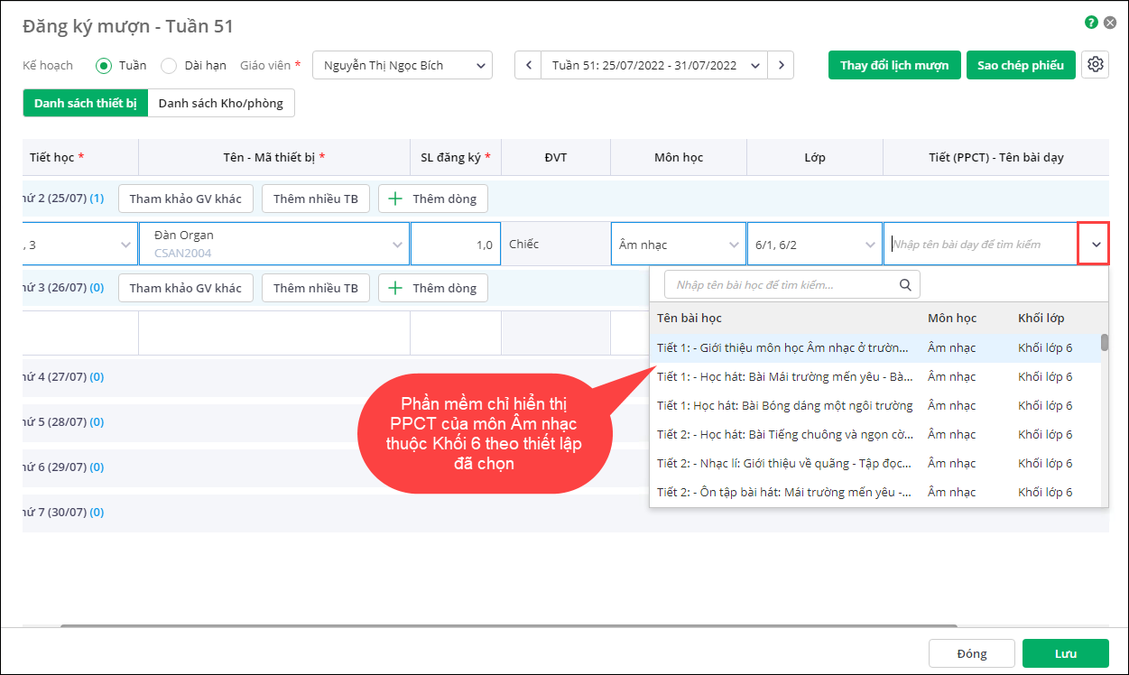The width and height of the screenshot is (1129, 675).
Task: Click Tham khảo GV khác for 25/07
Action: click(186, 199)
